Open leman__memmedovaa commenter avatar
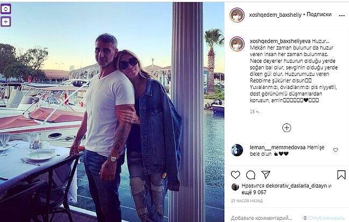This screenshot has height=222, width=349. pos(237,150)
